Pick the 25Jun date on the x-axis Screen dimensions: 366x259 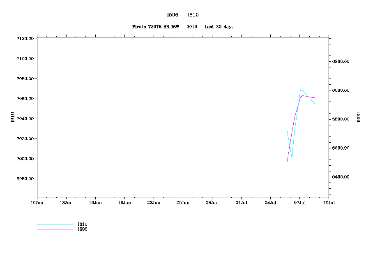point(183,203)
